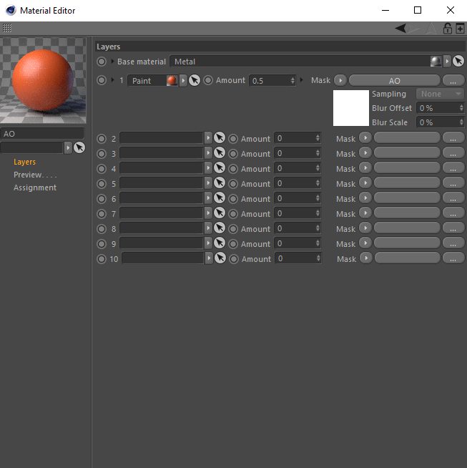Click the pick cursor icon in layer 10
Image resolution: width=467 pixels, height=468 pixels.
[x=220, y=258]
